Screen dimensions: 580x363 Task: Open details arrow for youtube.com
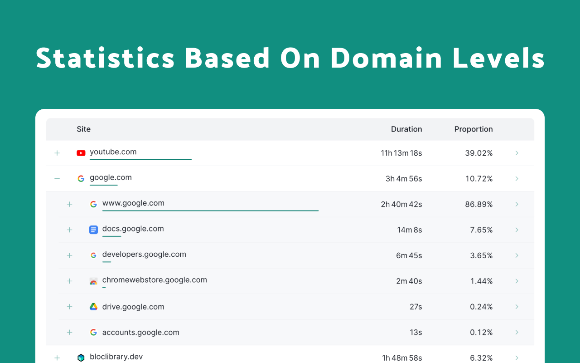(x=517, y=153)
